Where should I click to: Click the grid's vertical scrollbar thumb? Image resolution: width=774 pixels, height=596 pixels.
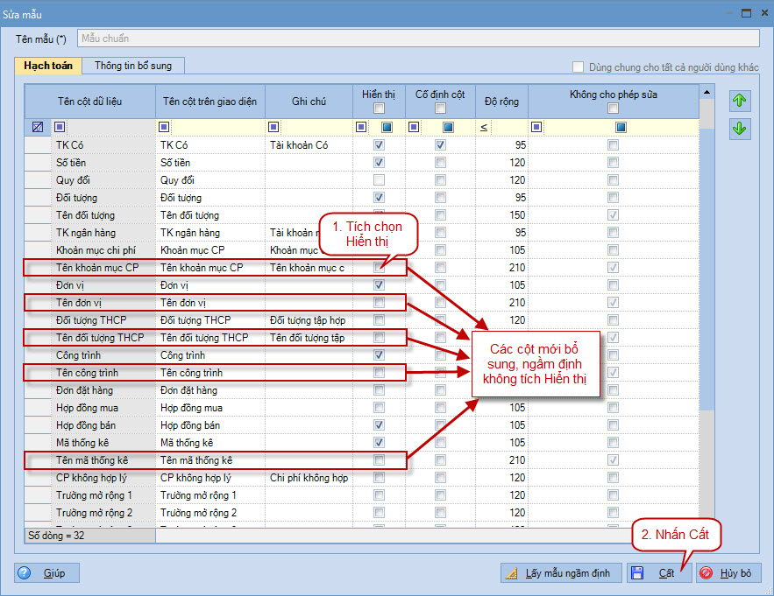pyautogui.click(x=707, y=269)
